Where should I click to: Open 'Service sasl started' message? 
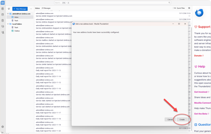(x=53, y=105)
